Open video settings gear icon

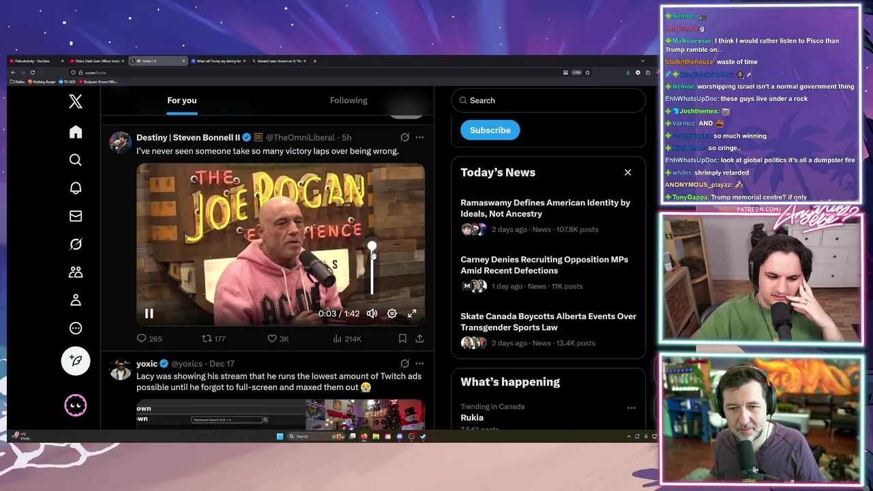[x=392, y=314]
